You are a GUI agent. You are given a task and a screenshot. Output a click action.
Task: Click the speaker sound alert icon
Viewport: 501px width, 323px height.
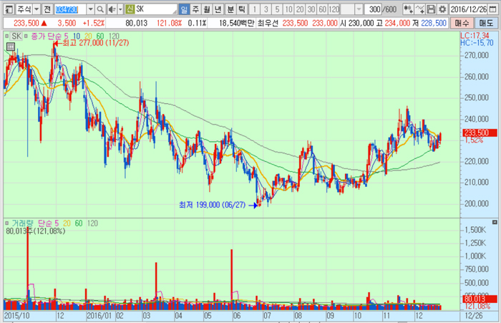click(111, 9)
